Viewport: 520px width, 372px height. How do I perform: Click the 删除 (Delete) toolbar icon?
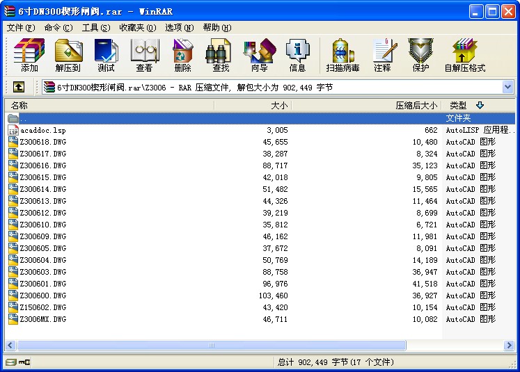182,55
